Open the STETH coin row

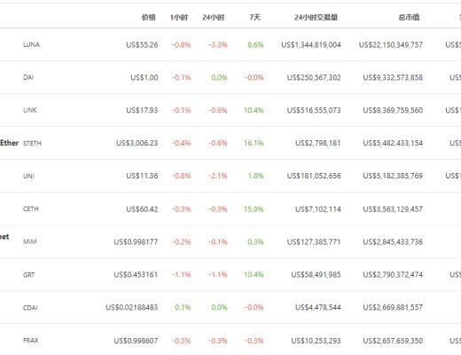[230, 143]
